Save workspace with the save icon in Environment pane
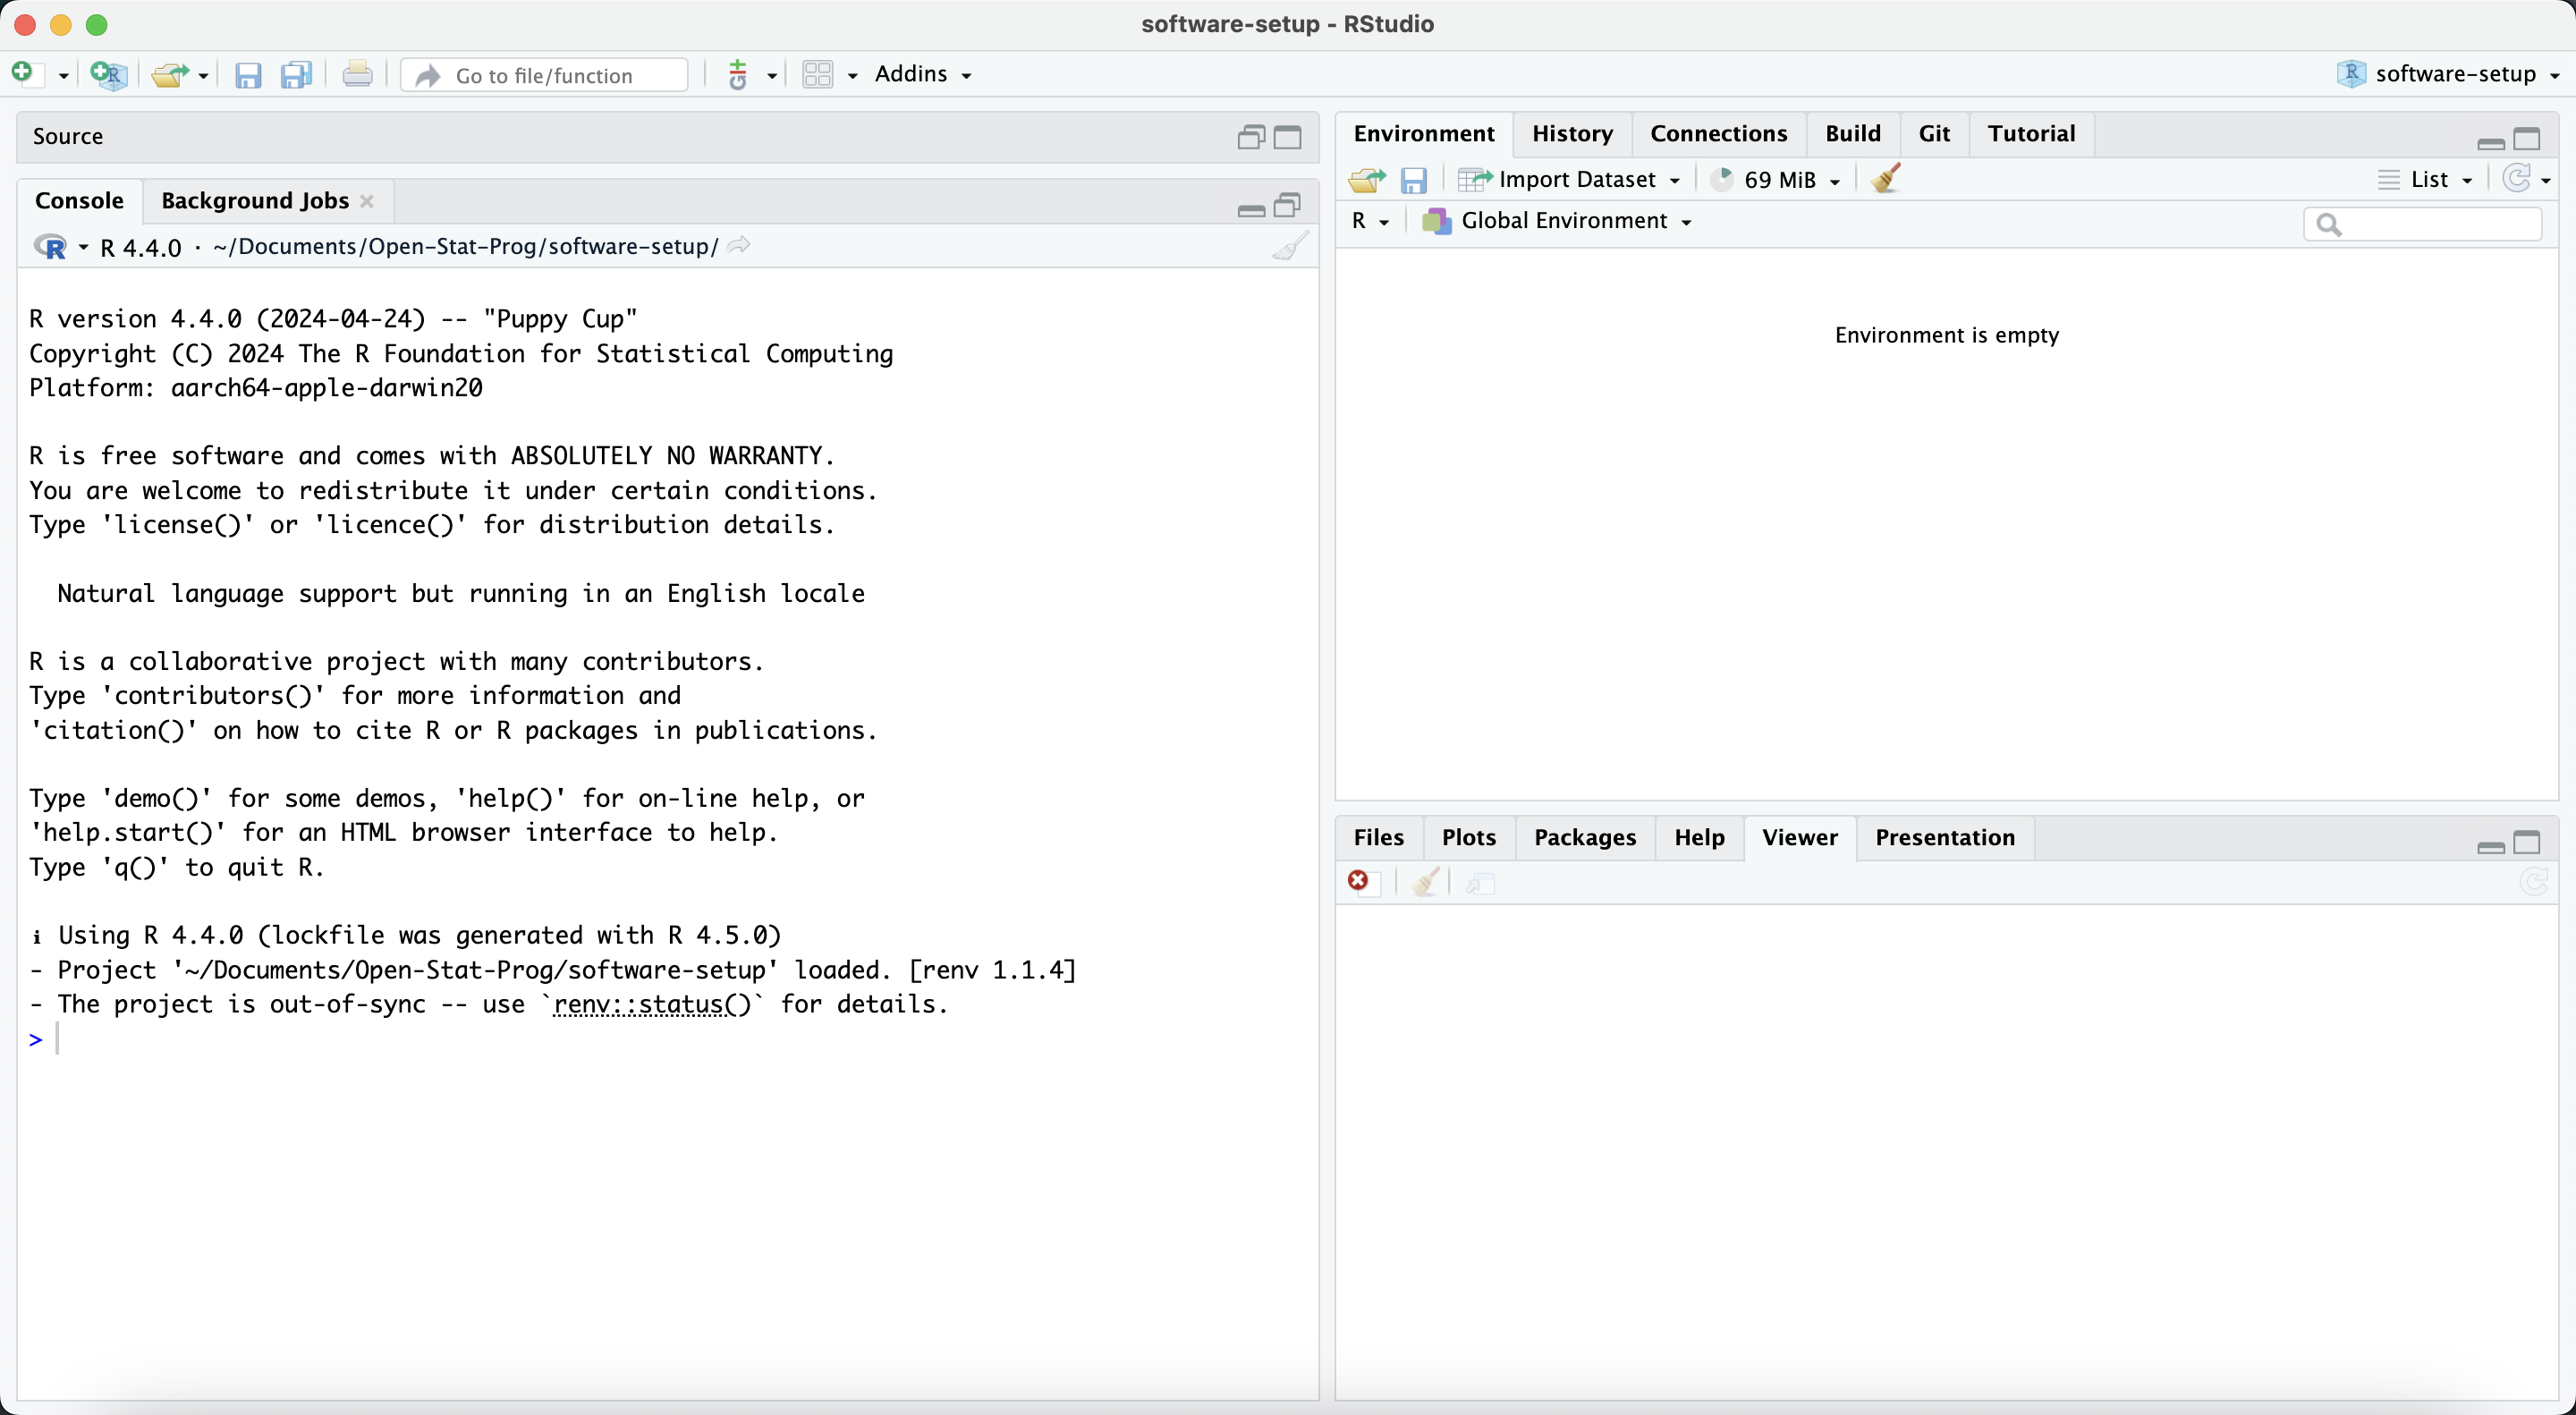This screenshot has height=1415, width=2576. 1413,180
